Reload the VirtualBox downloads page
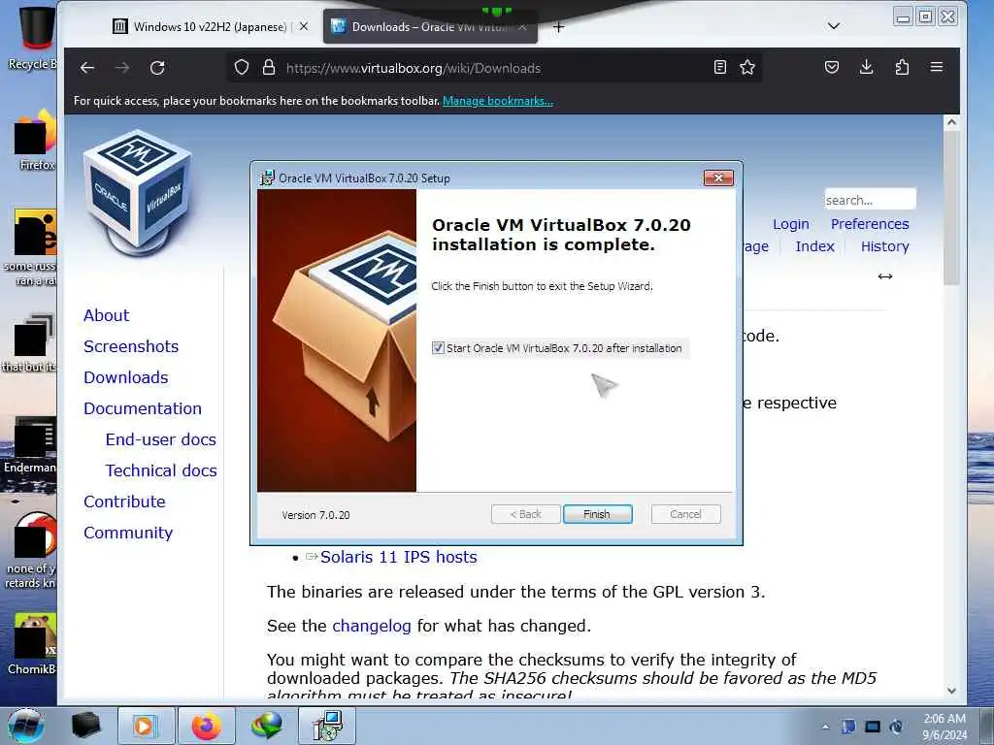The height and width of the screenshot is (745, 994). pyautogui.click(x=157, y=68)
